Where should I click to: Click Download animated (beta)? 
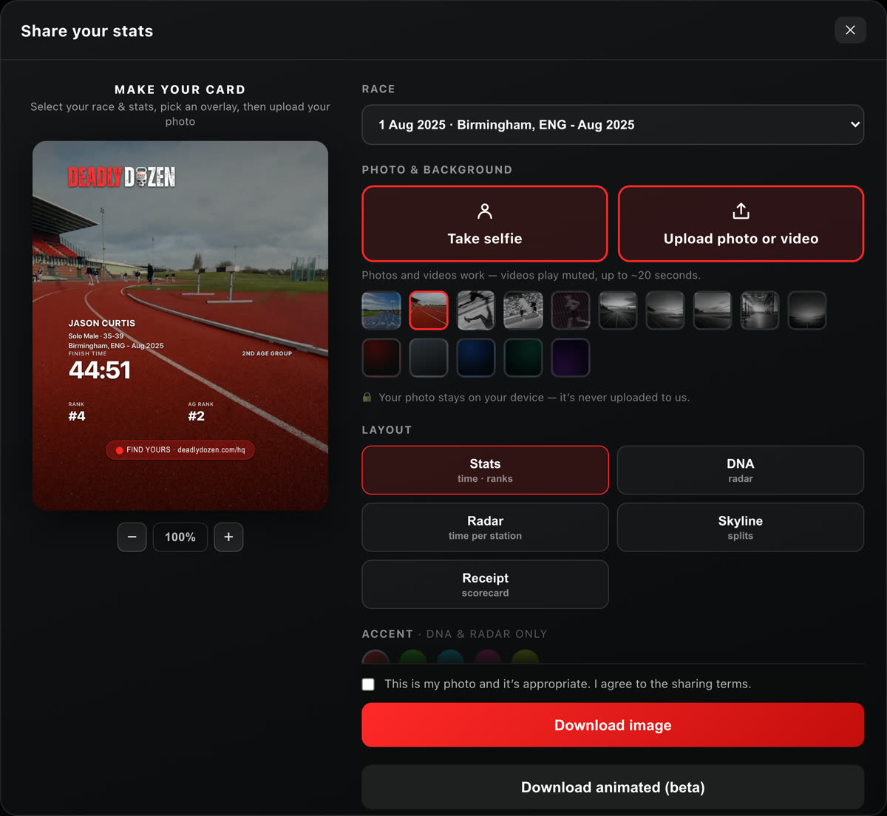[x=613, y=787]
